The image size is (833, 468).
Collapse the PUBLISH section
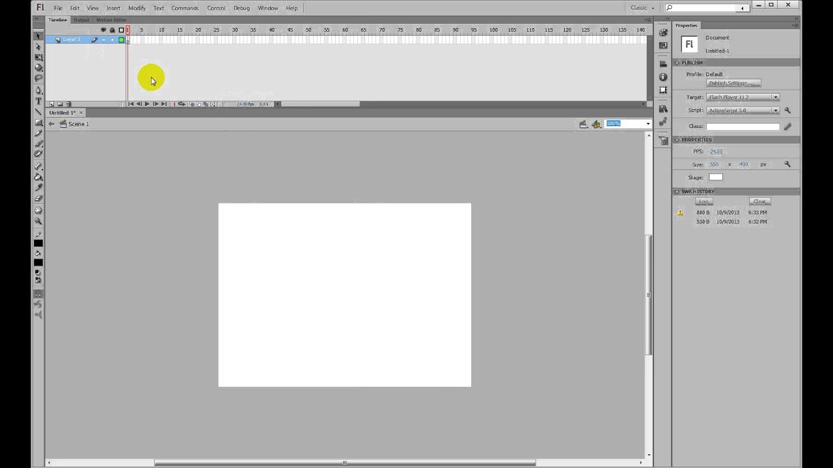point(677,62)
